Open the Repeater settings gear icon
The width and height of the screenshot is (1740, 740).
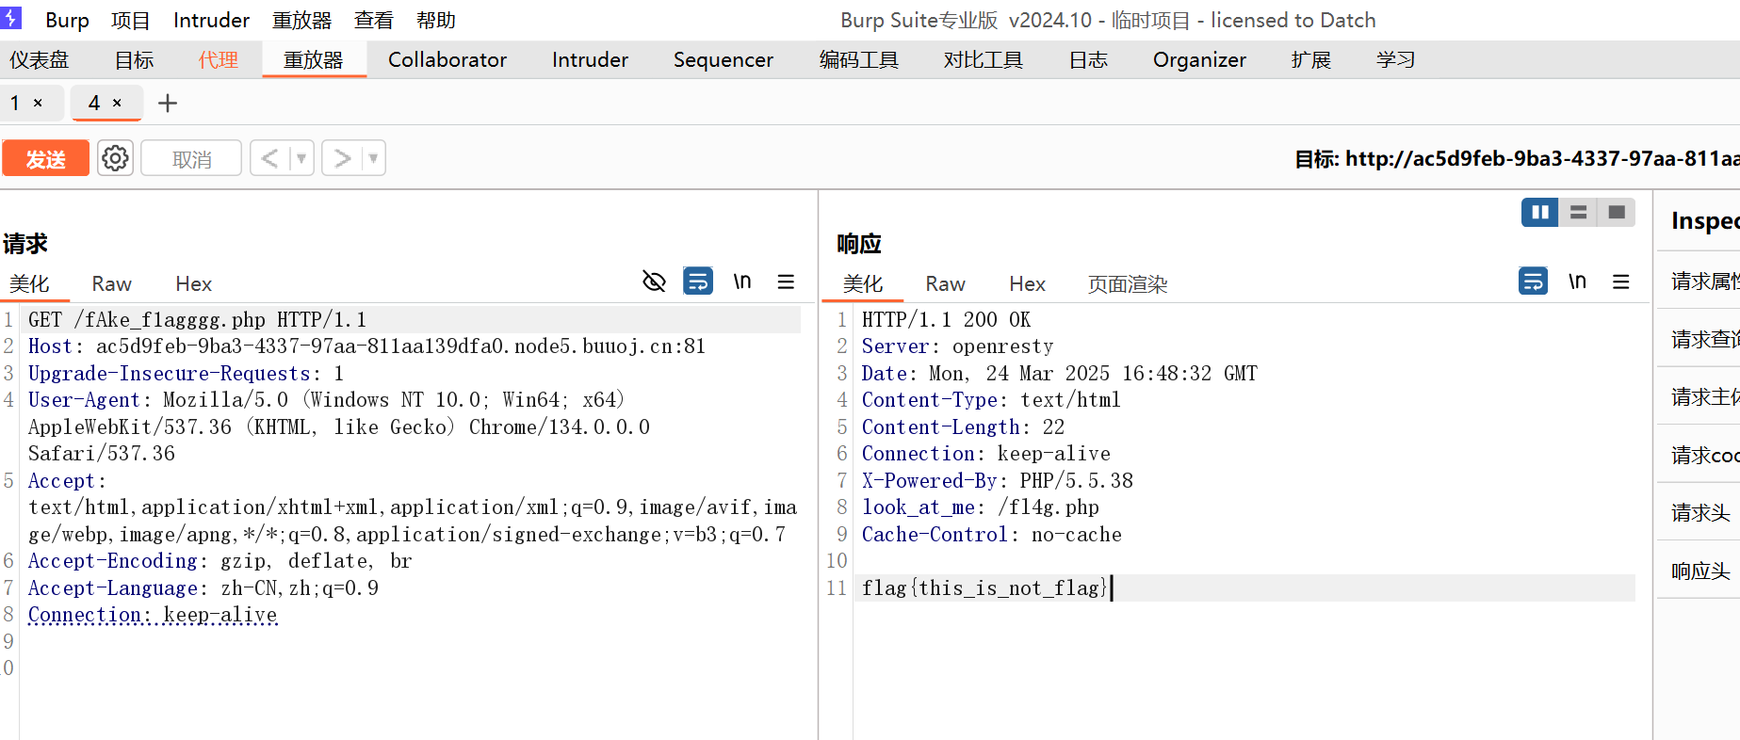[x=115, y=158]
